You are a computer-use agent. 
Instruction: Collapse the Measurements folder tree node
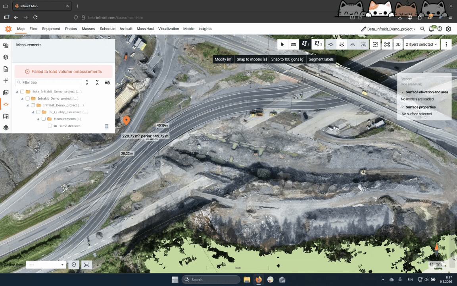38,119
